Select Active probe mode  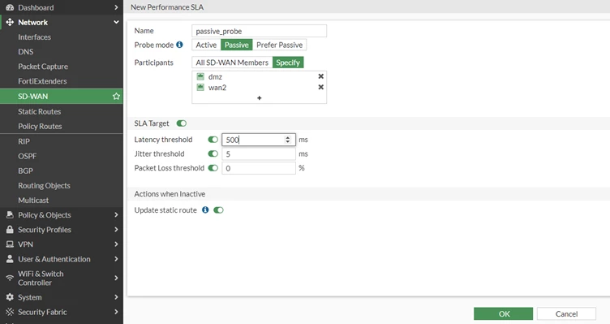click(206, 45)
